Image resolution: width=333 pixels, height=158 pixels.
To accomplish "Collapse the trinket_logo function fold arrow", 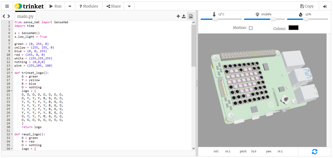I will 12,73.
